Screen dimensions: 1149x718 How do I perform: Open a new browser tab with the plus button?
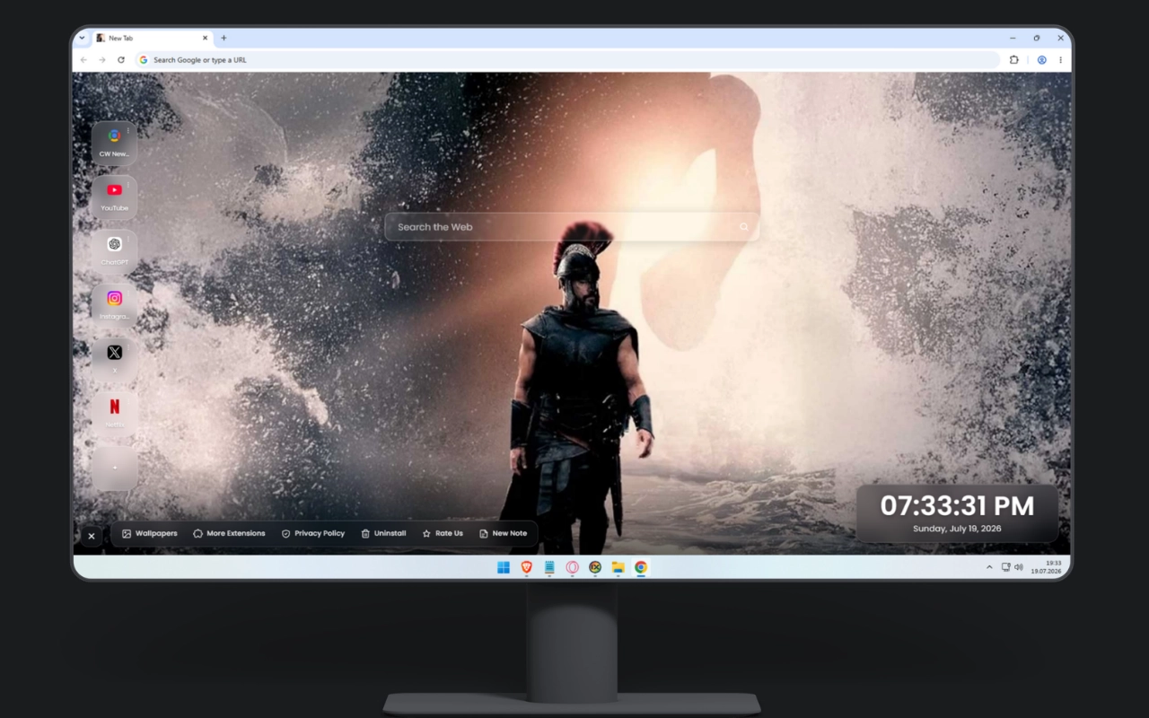point(224,39)
